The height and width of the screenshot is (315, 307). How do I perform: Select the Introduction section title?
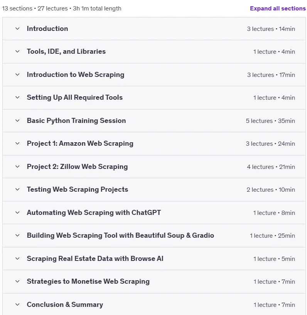(x=47, y=29)
